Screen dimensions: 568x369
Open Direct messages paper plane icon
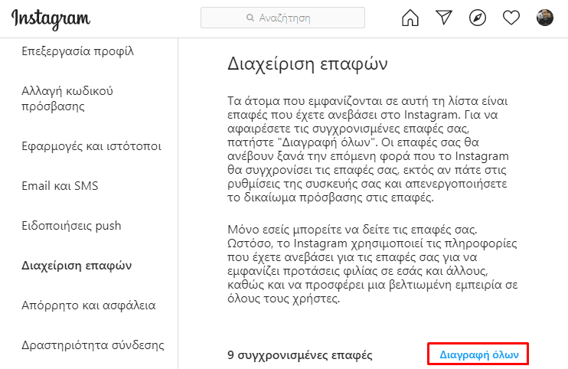(444, 18)
